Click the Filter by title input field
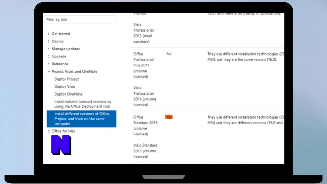327x184 pixels. pyautogui.click(x=80, y=19)
